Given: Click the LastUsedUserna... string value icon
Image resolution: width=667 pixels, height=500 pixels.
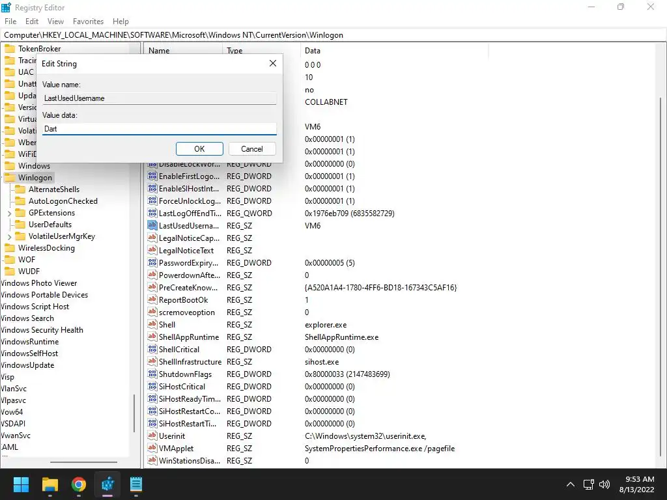Looking at the screenshot, I should tap(152, 225).
